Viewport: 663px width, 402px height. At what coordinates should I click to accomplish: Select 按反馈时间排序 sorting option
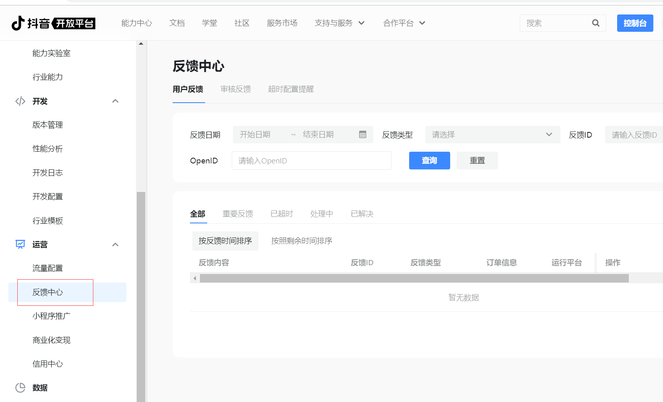(225, 241)
